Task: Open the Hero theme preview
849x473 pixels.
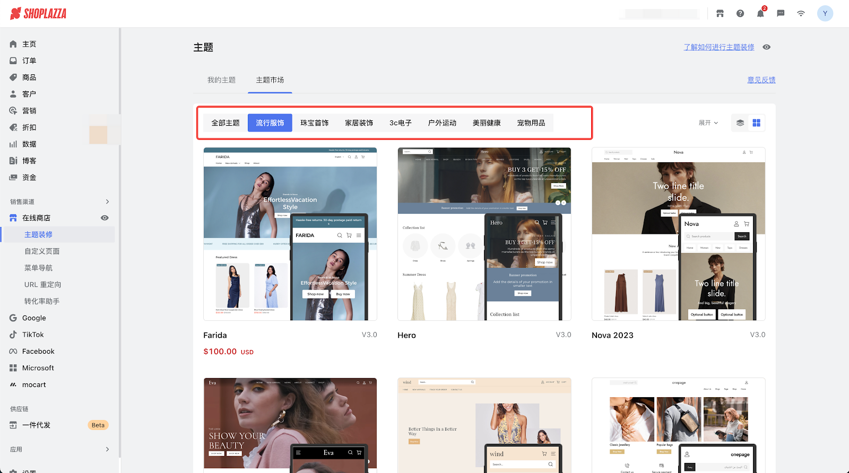Action: tap(484, 234)
